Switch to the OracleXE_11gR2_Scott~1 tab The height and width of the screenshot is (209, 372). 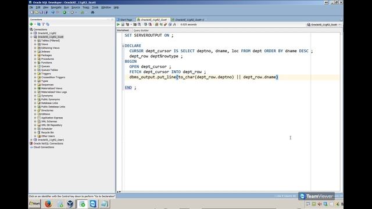189,20
